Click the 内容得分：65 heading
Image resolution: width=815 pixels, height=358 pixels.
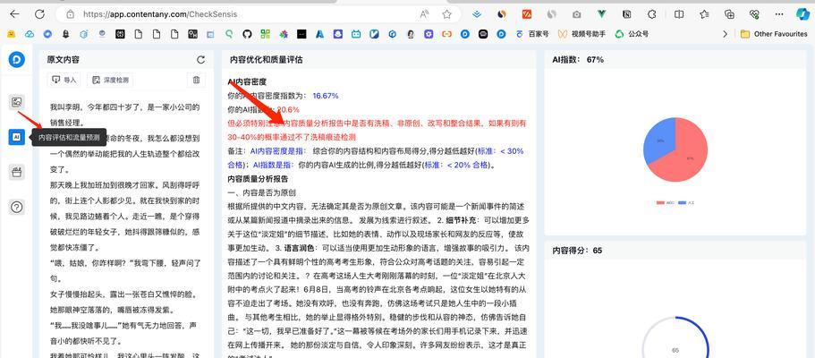[577, 251]
